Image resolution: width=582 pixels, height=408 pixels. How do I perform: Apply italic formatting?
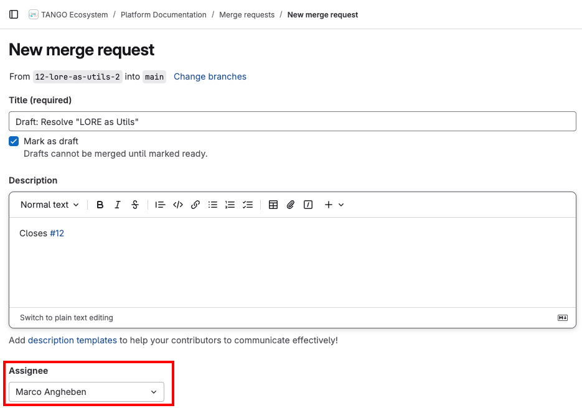pos(118,204)
